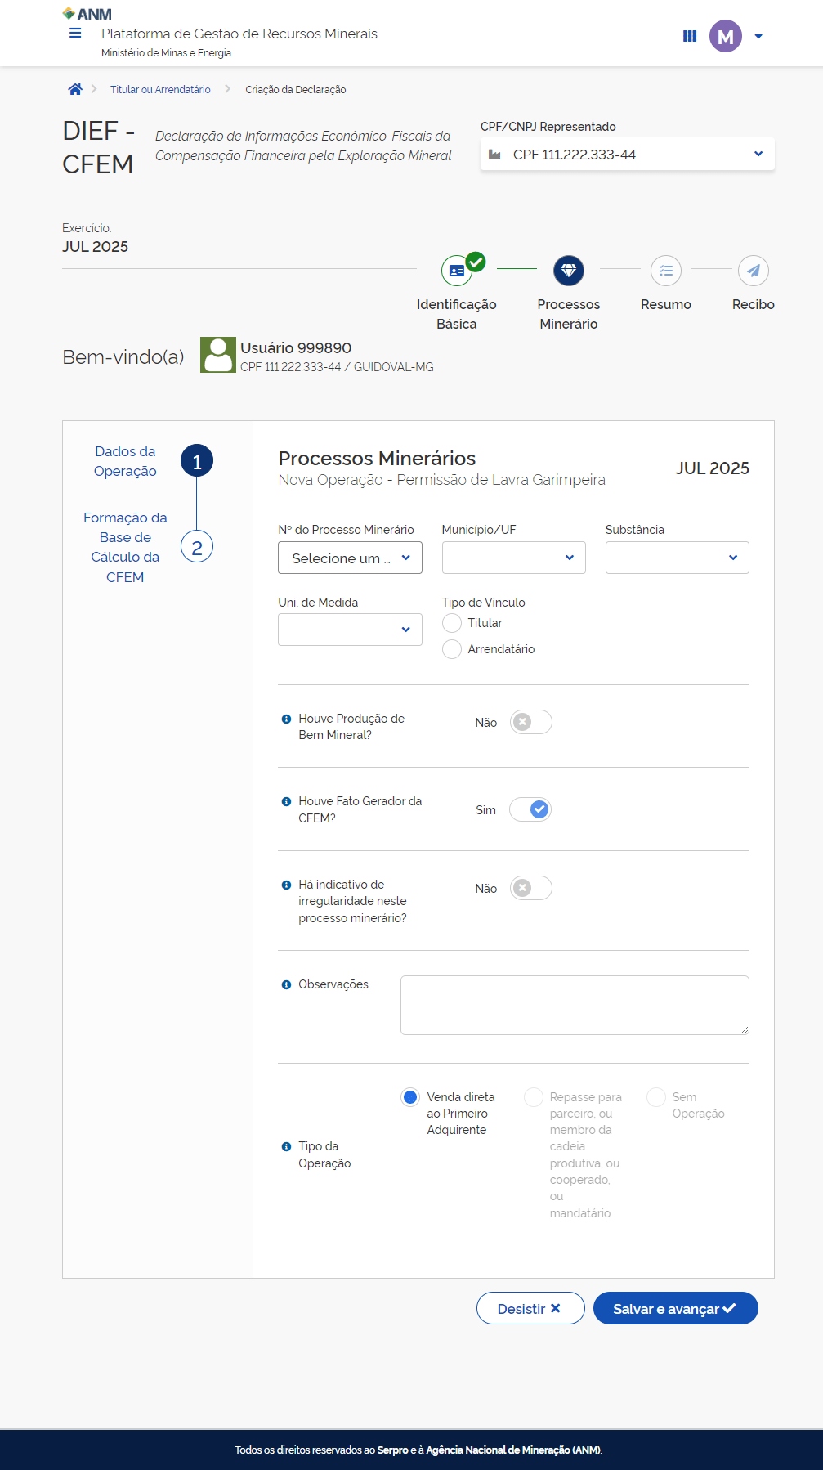Click the home icon in breadcrumb

(x=75, y=89)
